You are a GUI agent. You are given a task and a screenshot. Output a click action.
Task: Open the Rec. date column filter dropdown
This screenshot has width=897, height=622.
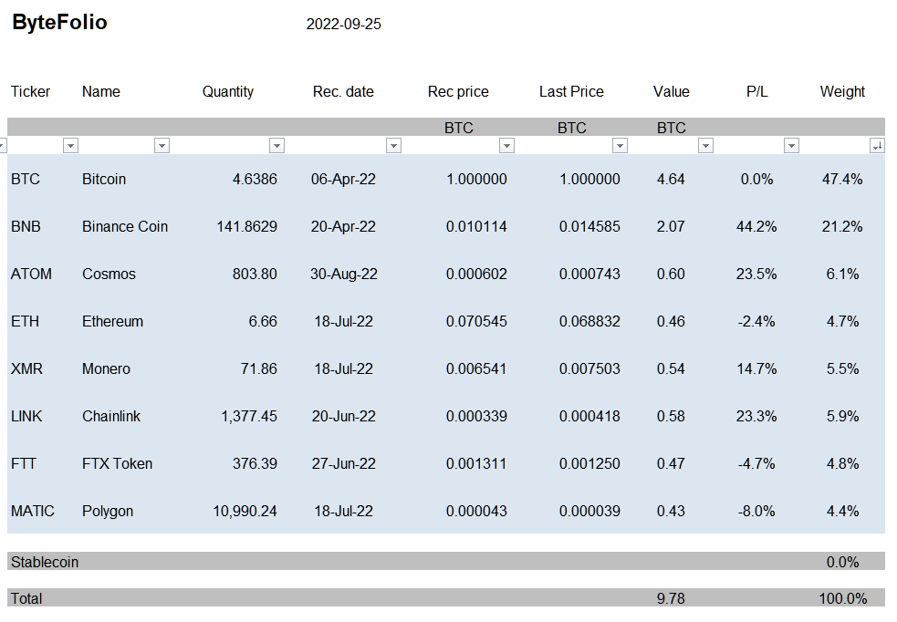393,146
